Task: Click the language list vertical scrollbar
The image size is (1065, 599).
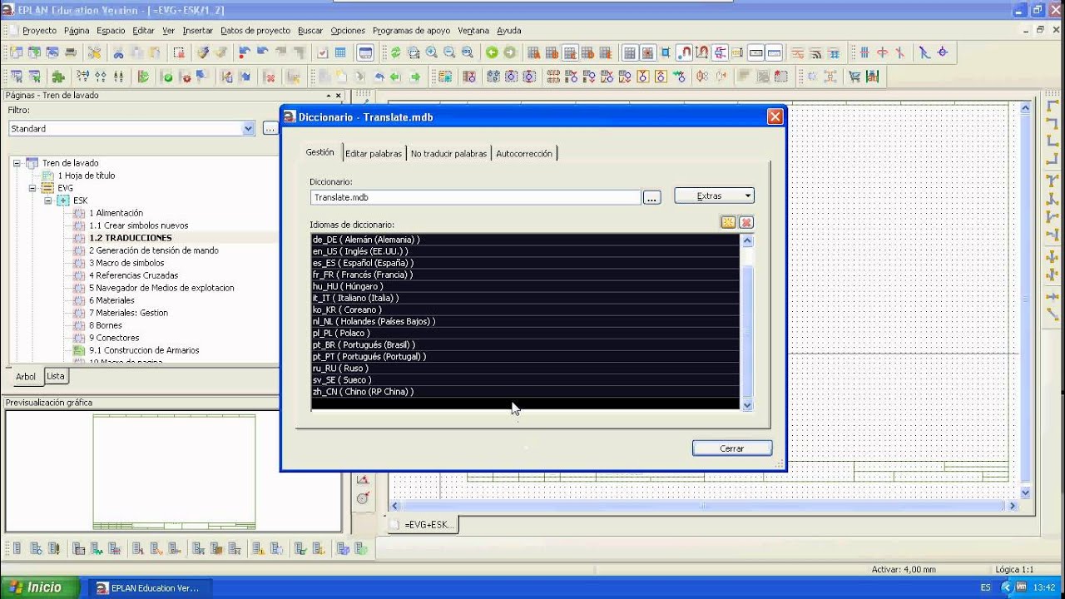Action: click(x=747, y=322)
